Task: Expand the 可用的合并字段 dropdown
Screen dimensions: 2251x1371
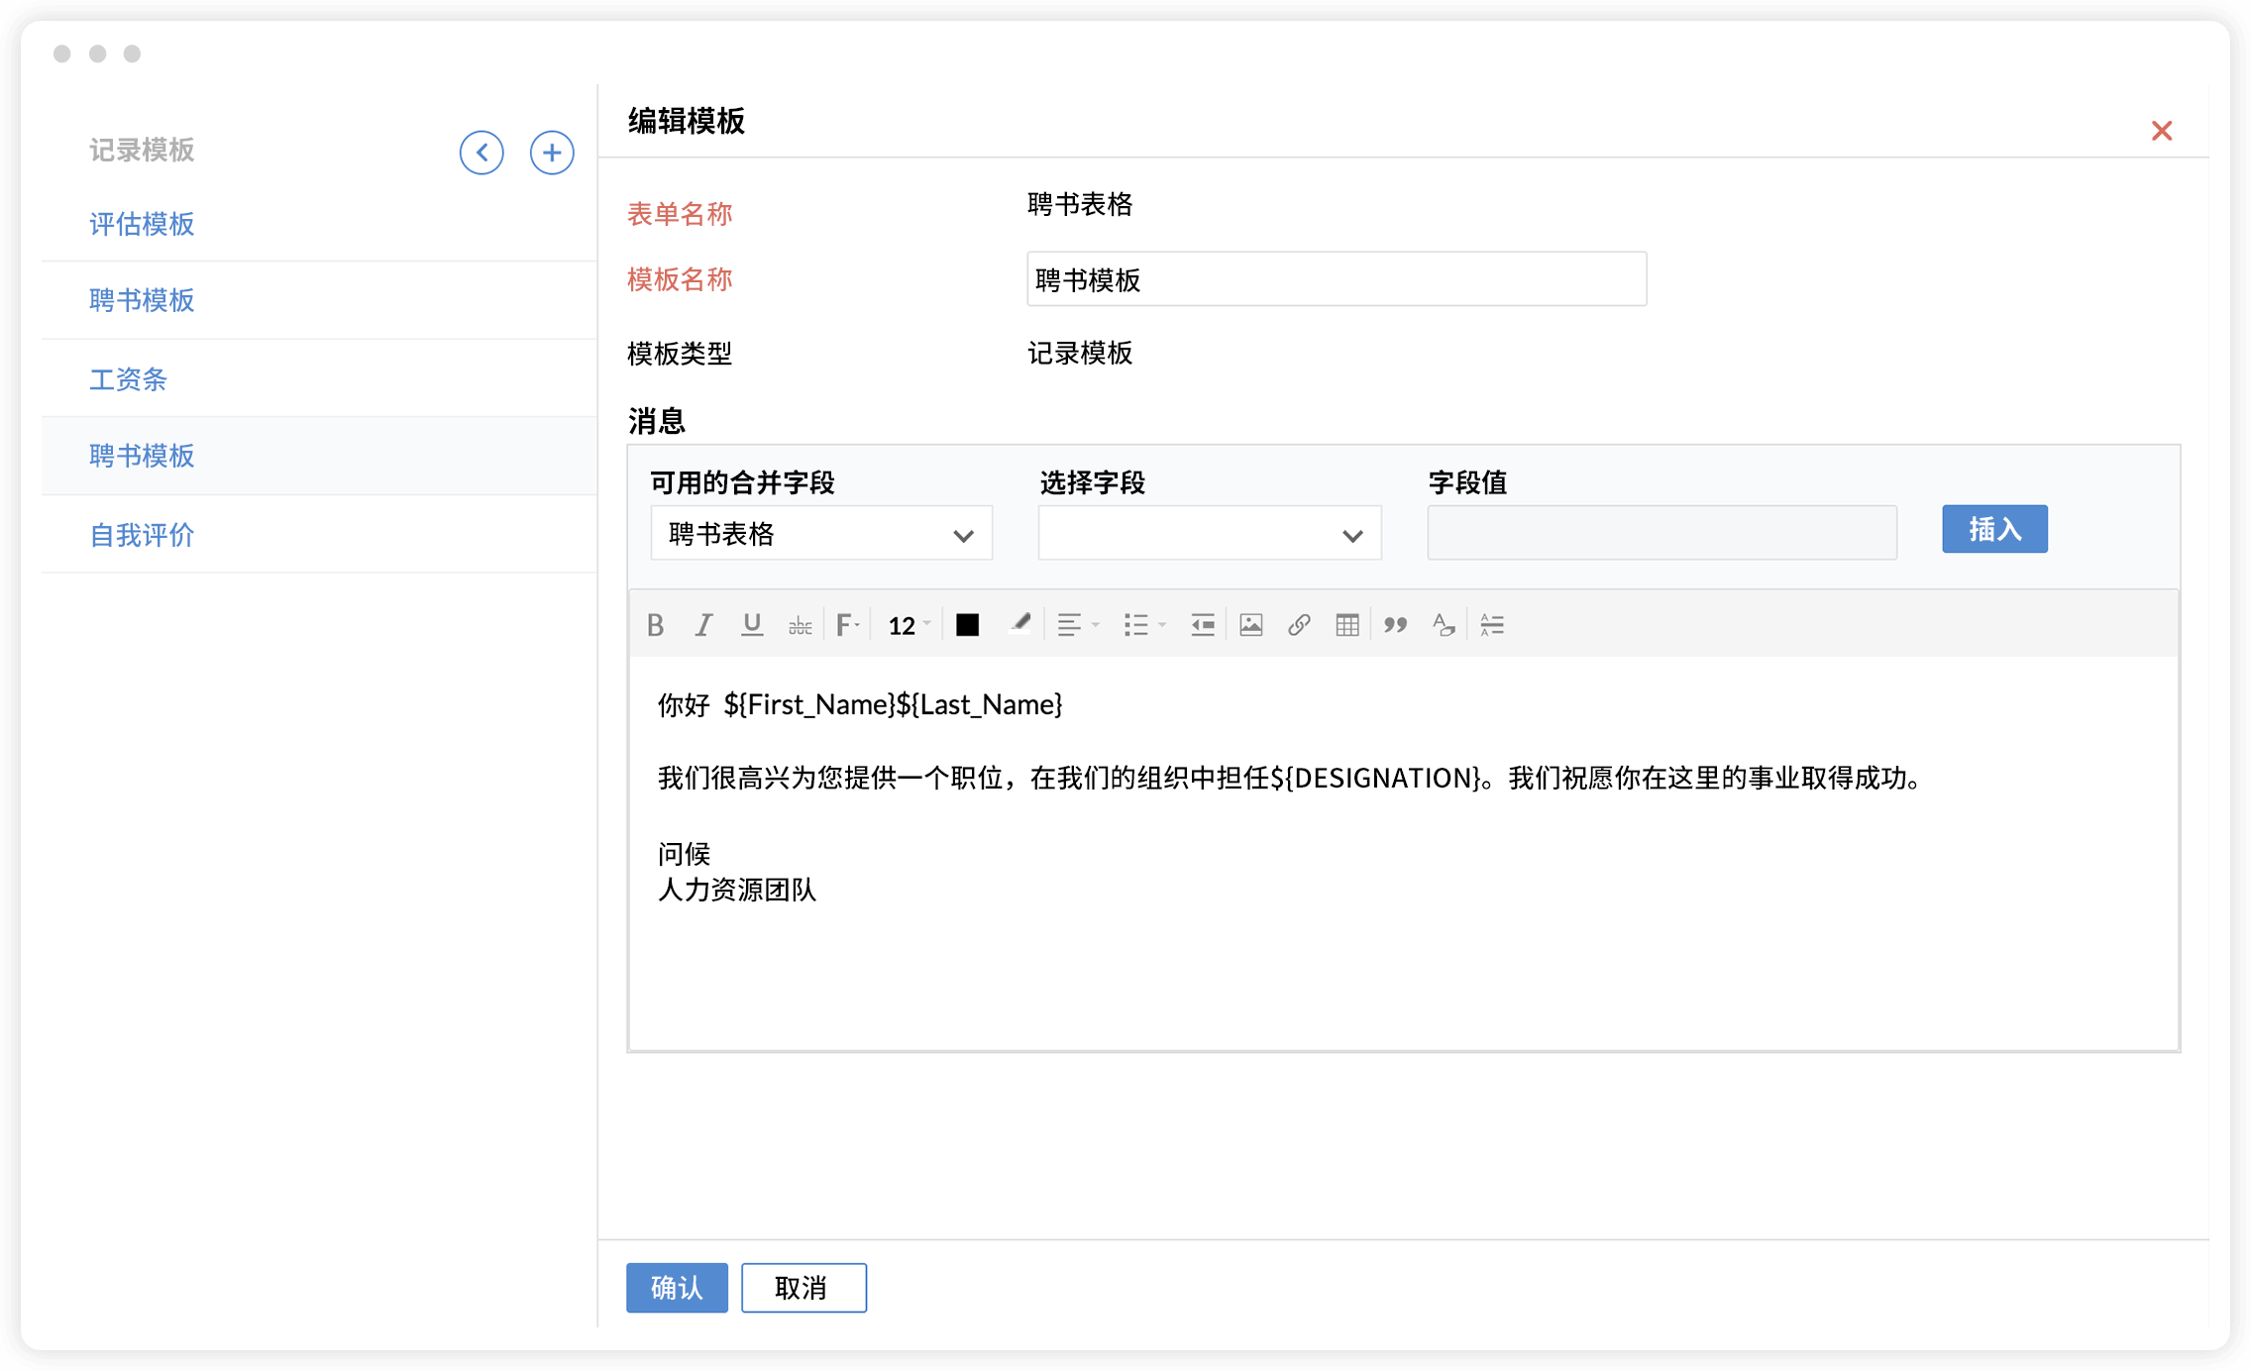Action: click(x=821, y=534)
